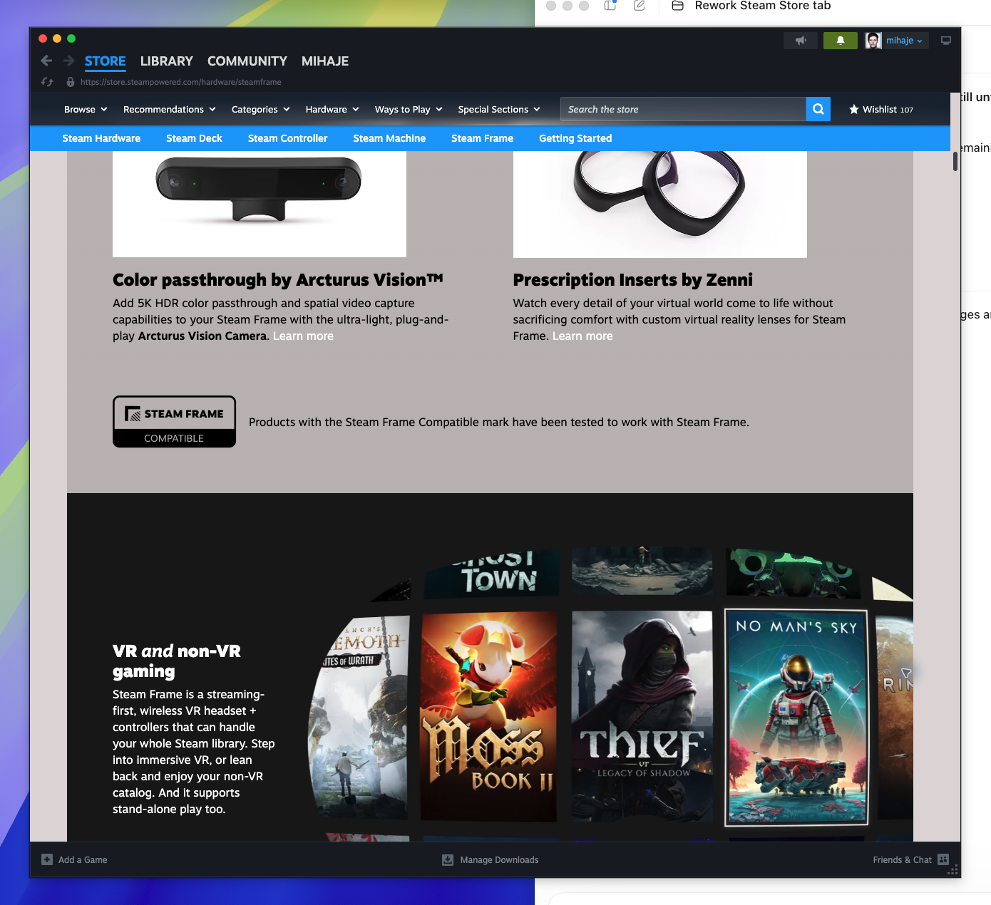This screenshot has width=991, height=905.
Task: Select Steam Deck in blue nav bar
Action: point(194,138)
